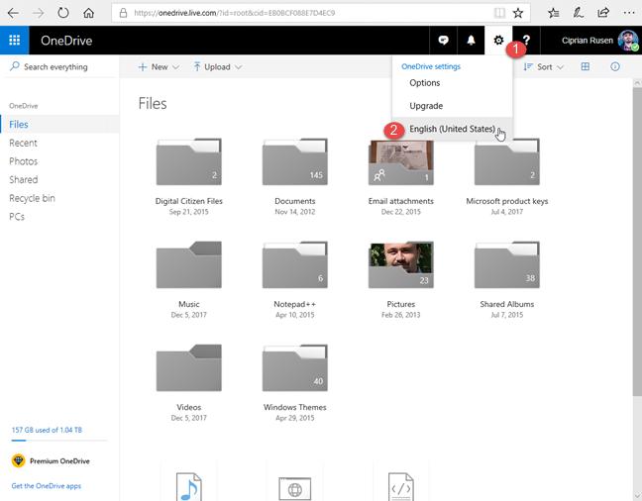Open the chat feedback icon in header

click(444, 41)
